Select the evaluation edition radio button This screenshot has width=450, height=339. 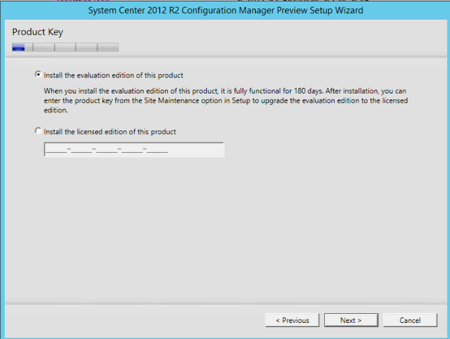click(38, 75)
